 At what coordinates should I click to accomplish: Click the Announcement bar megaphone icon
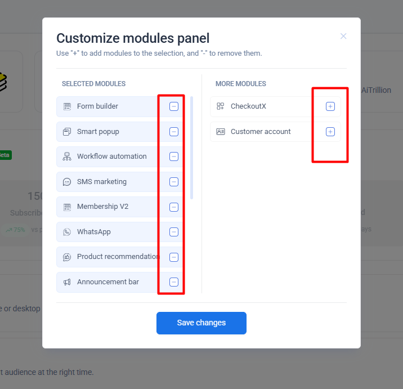[x=67, y=282]
